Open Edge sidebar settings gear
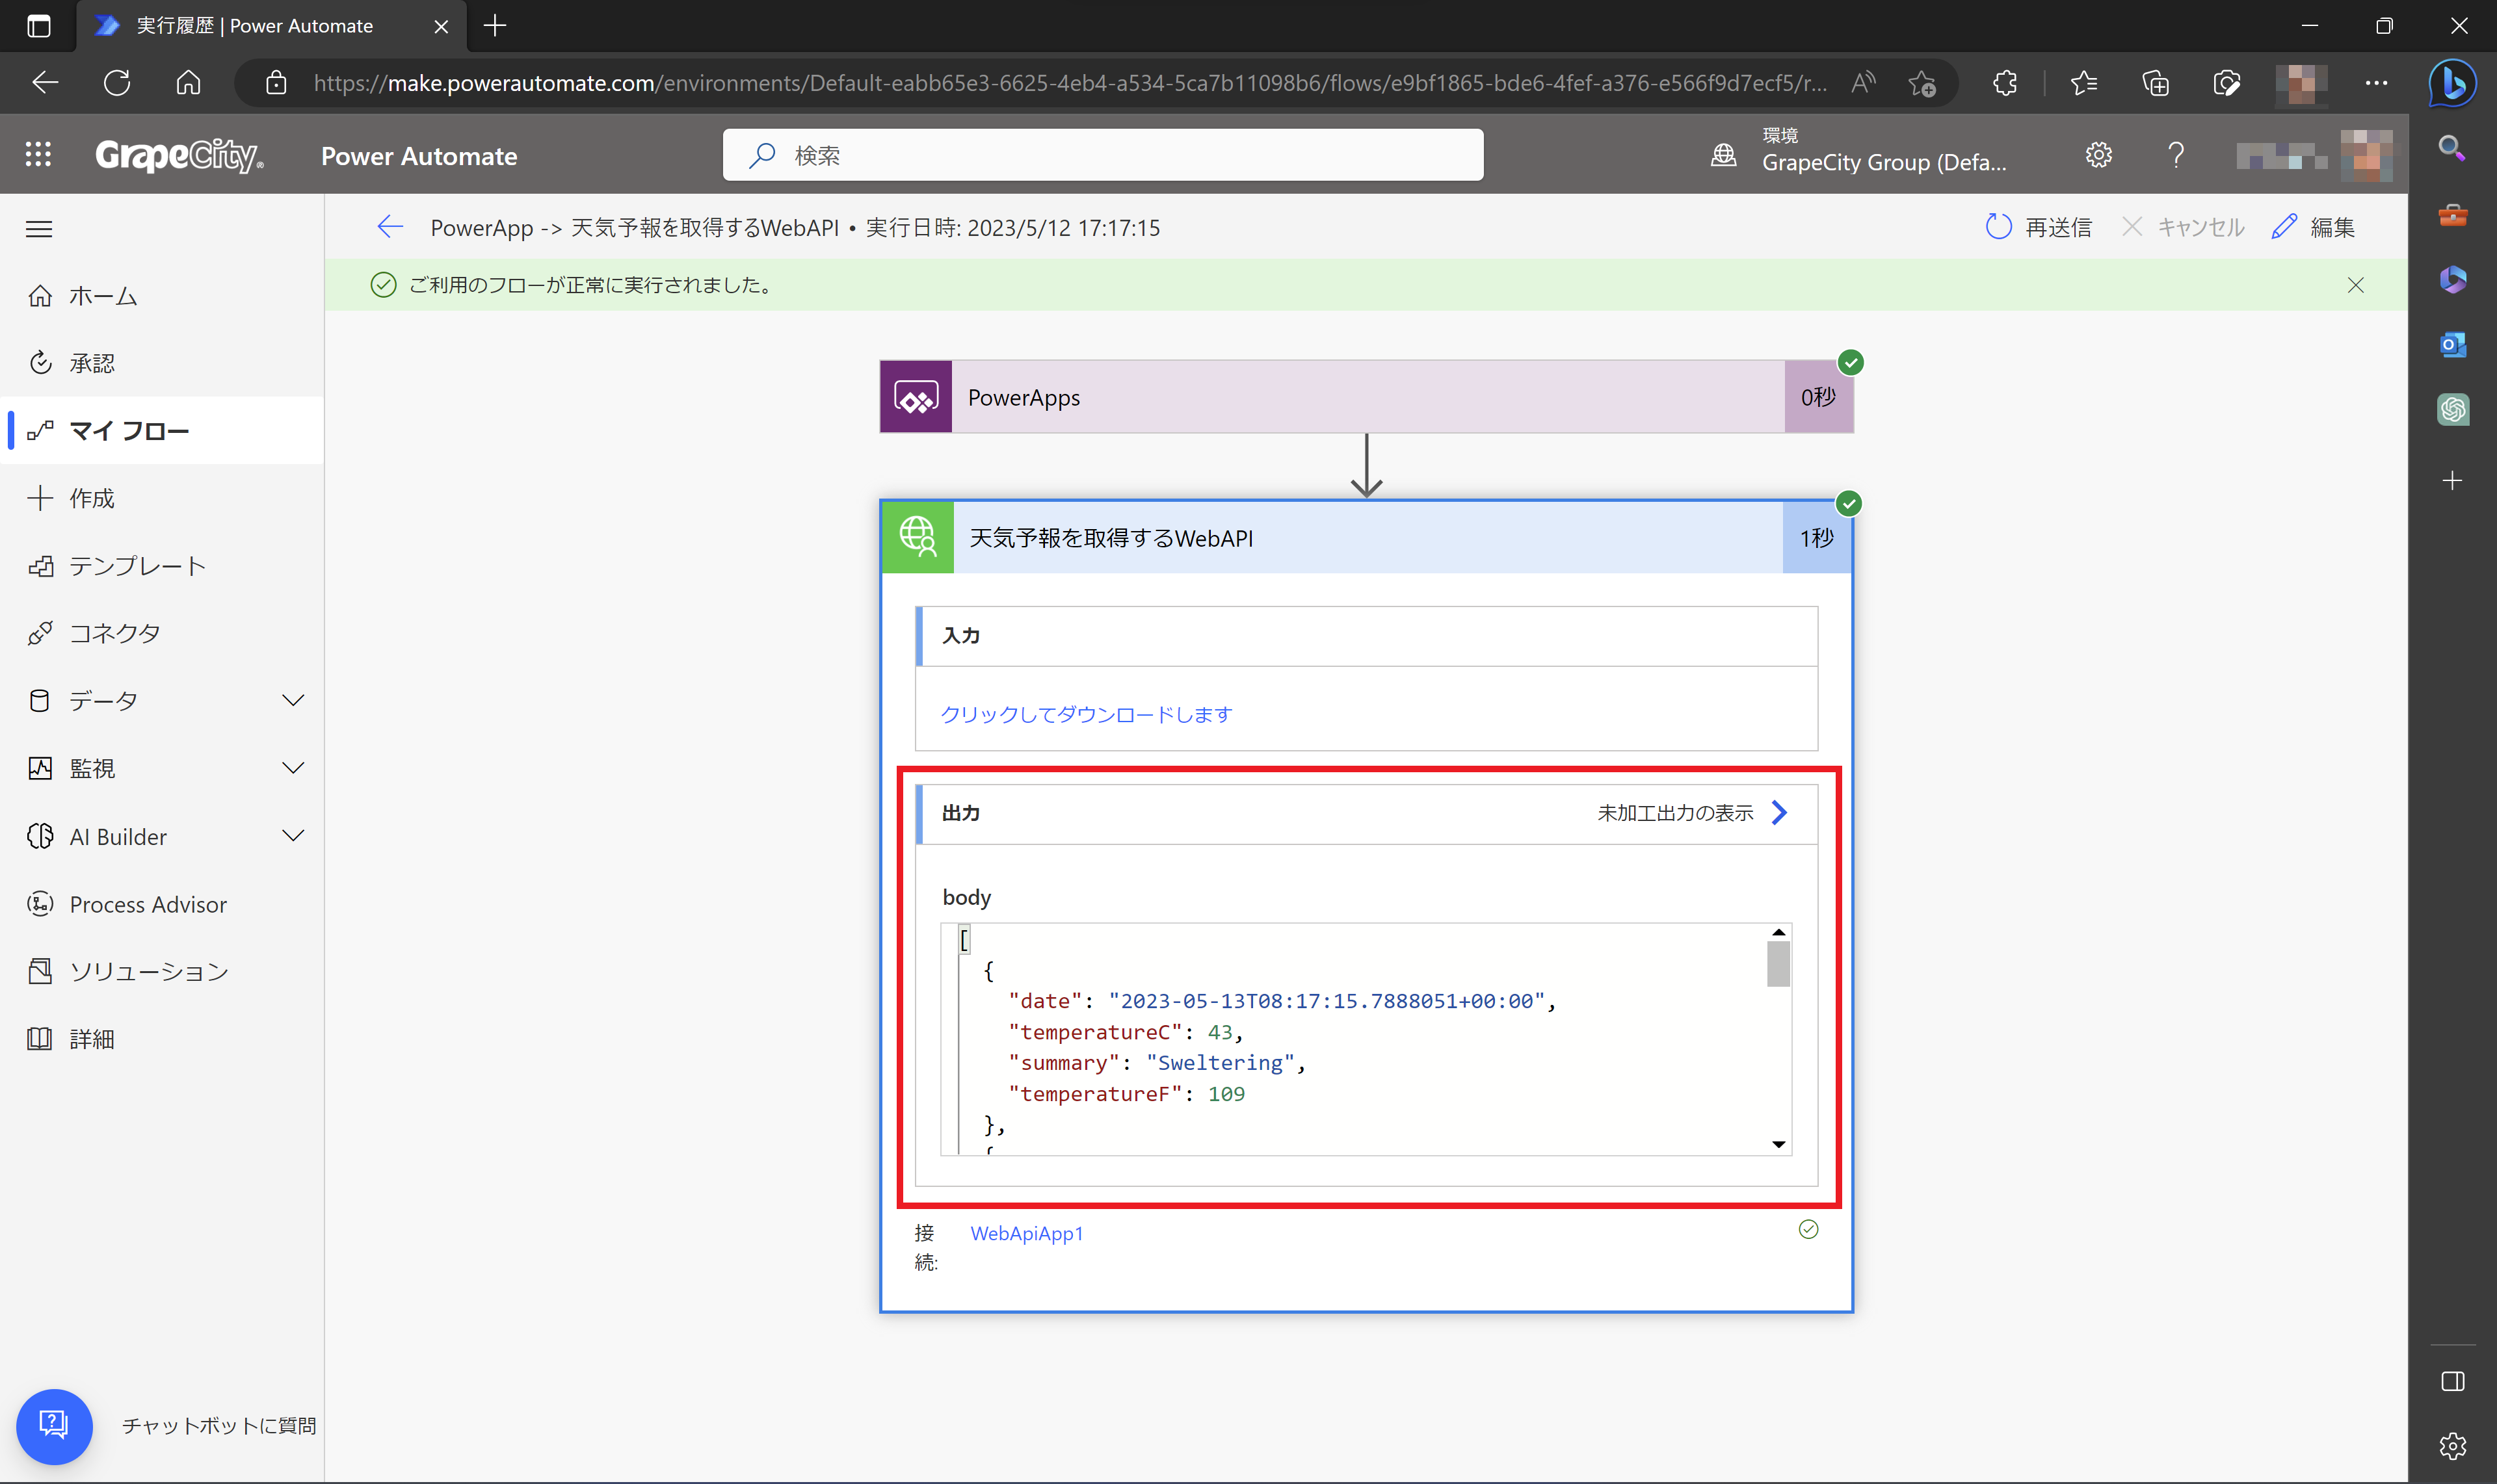2497x1484 pixels. pyautogui.click(x=2452, y=1446)
